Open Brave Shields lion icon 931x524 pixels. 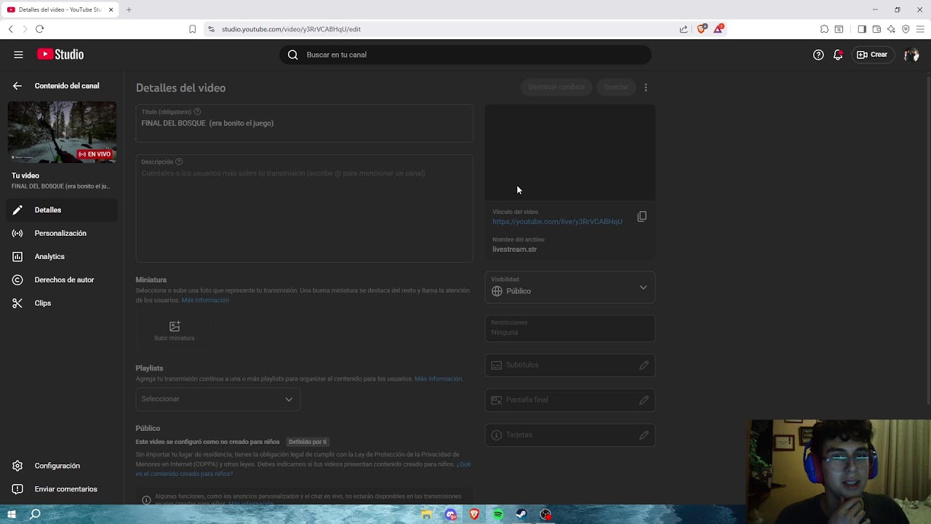(702, 29)
